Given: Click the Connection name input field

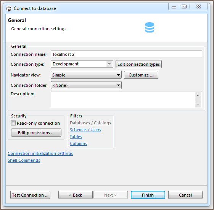Looking at the screenshot, I should (x=126, y=54).
